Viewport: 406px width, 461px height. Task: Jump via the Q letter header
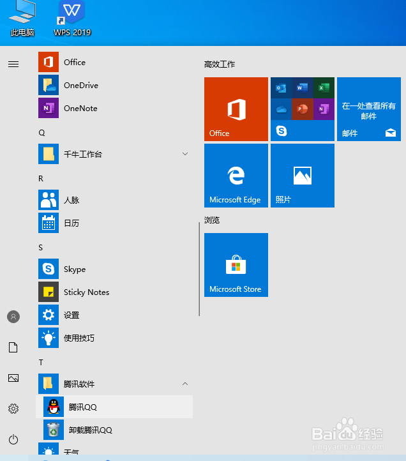click(41, 133)
